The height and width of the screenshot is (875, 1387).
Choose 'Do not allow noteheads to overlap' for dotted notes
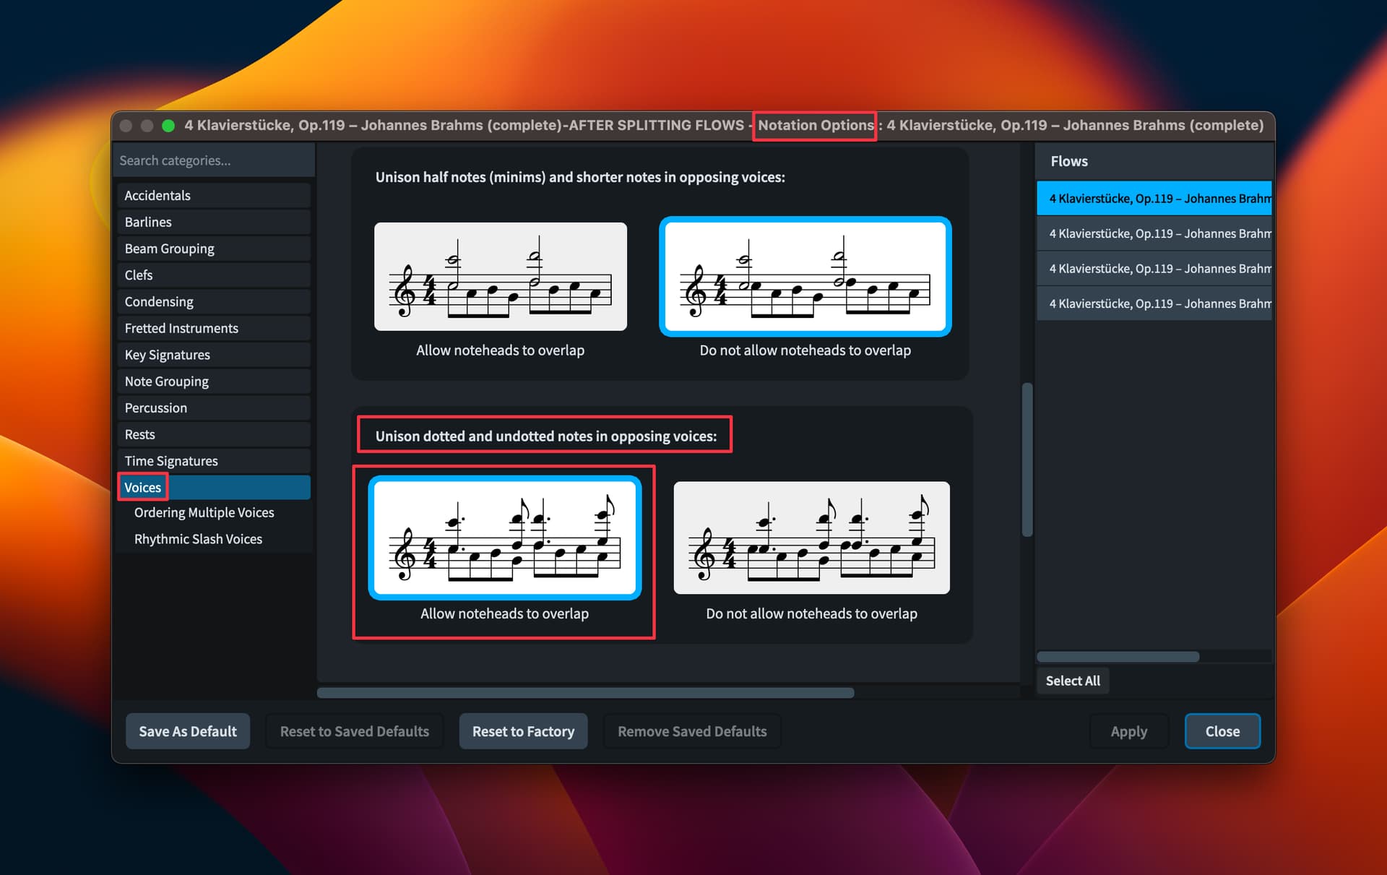click(x=811, y=538)
